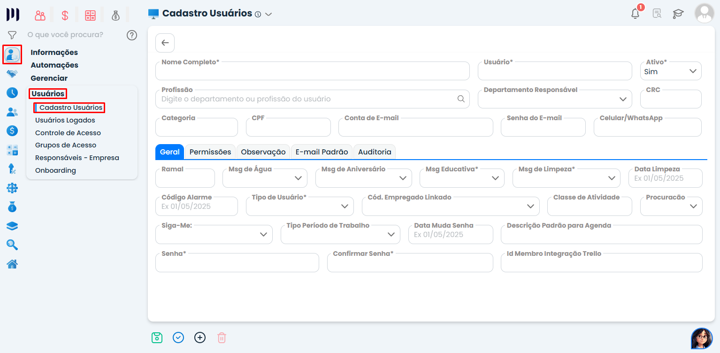Expand the Msg de Água dropdown
Viewport: 720px width, 353px height.
[265, 178]
